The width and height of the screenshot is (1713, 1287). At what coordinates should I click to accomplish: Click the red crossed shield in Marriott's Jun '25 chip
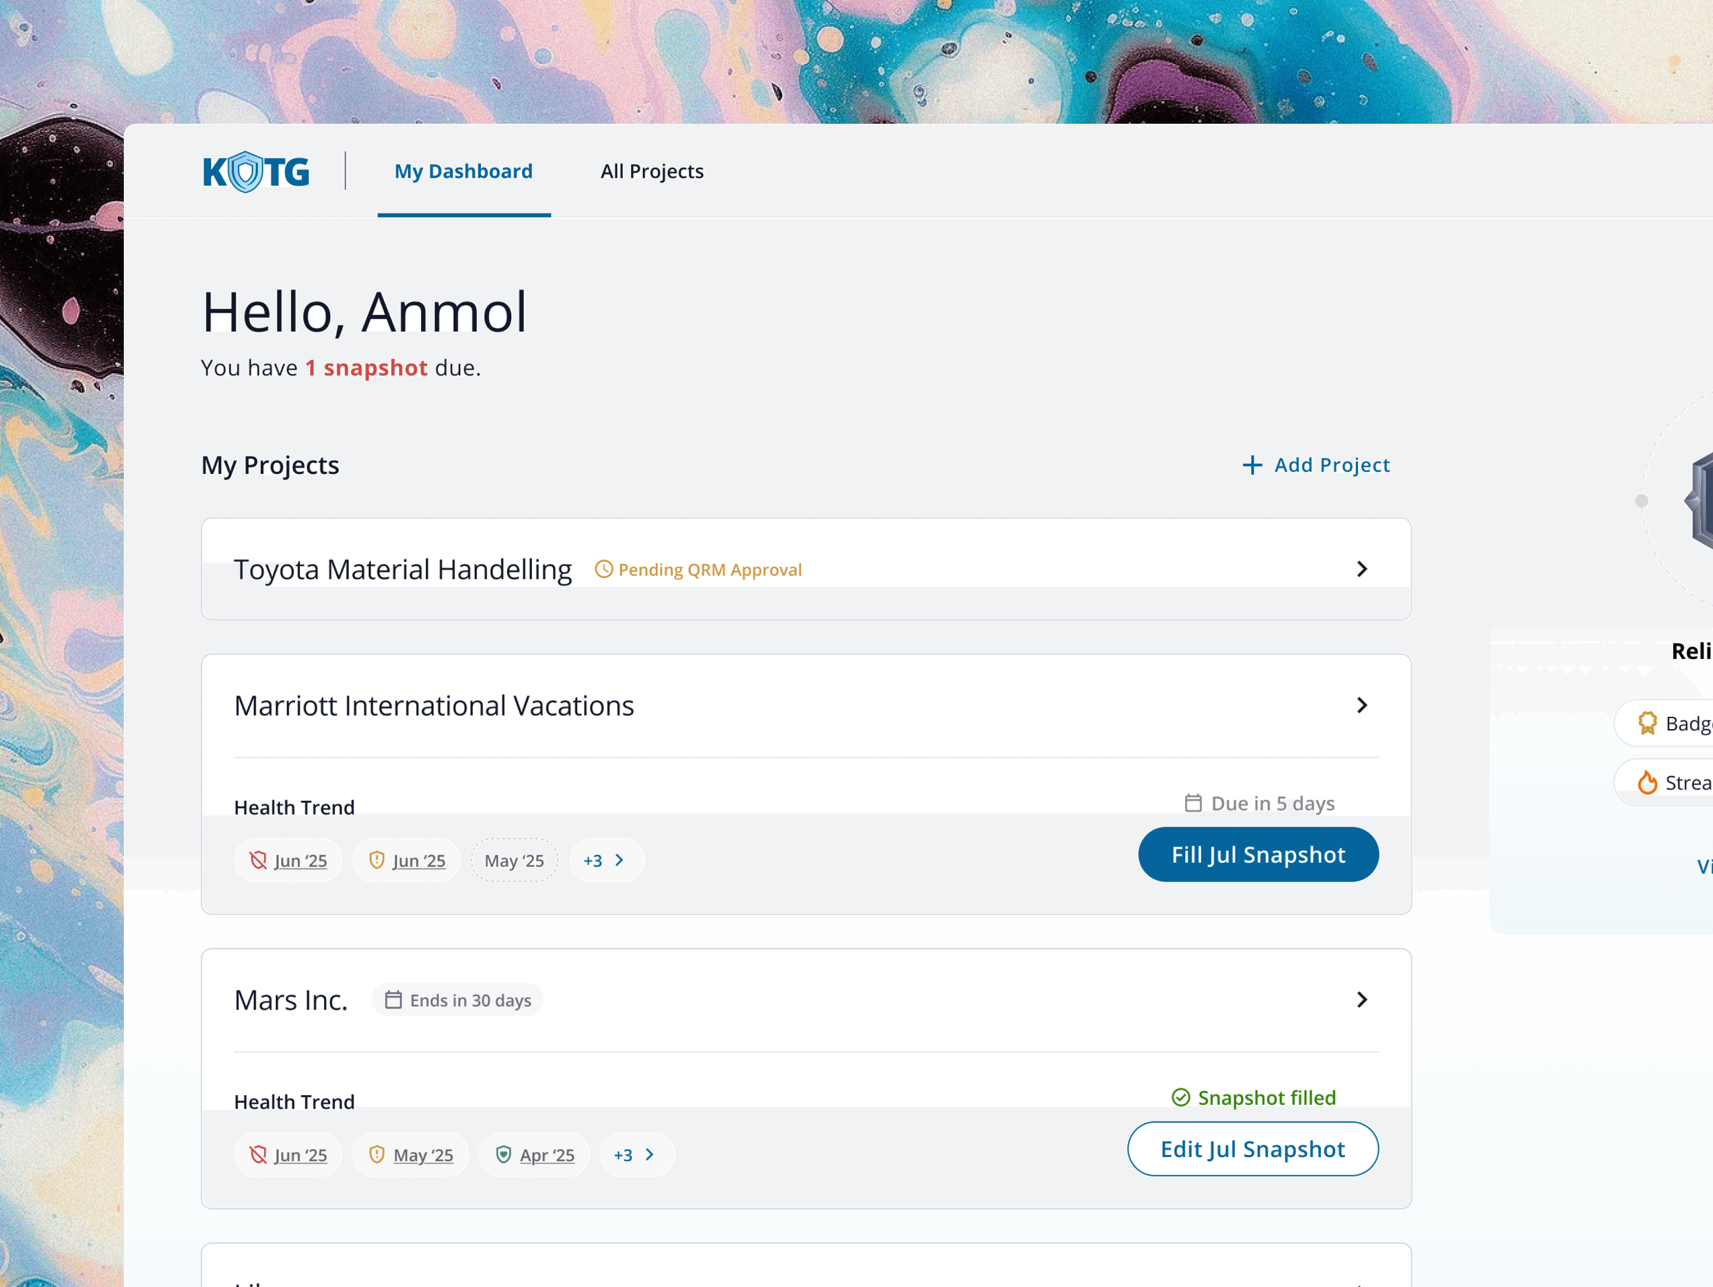pos(258,861)
